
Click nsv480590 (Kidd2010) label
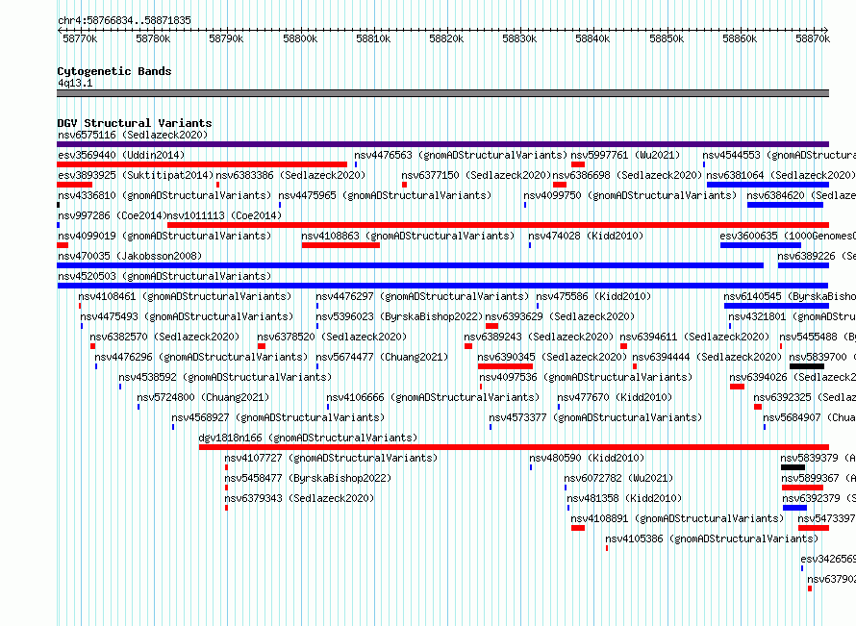point(587,458)
